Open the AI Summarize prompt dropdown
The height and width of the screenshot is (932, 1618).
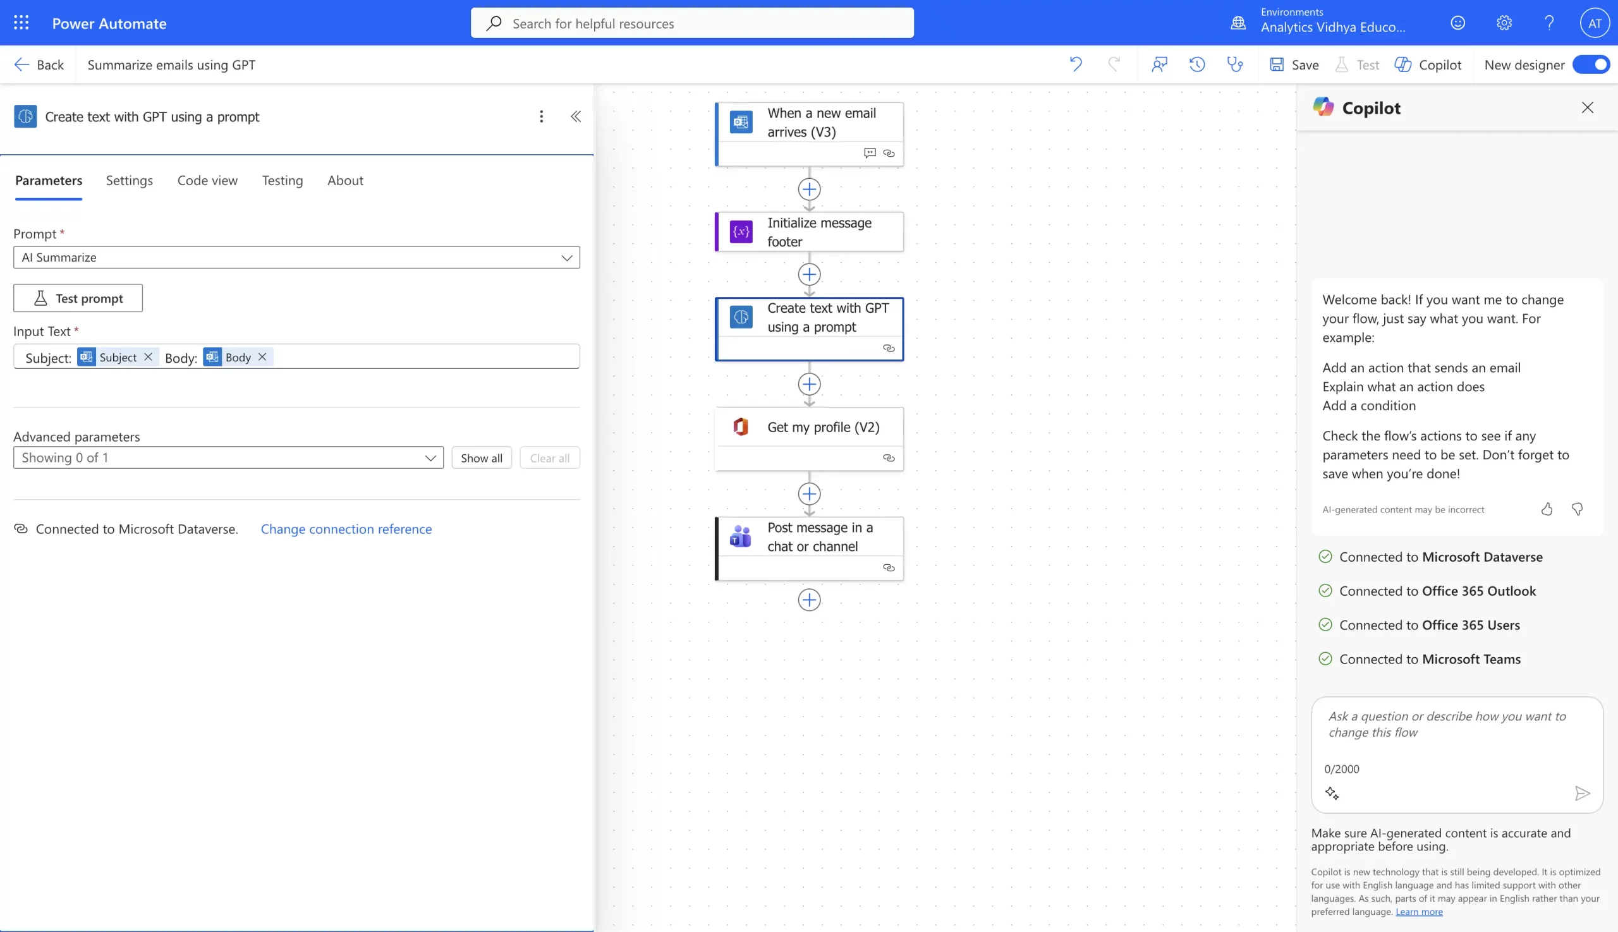coord(566,257)
